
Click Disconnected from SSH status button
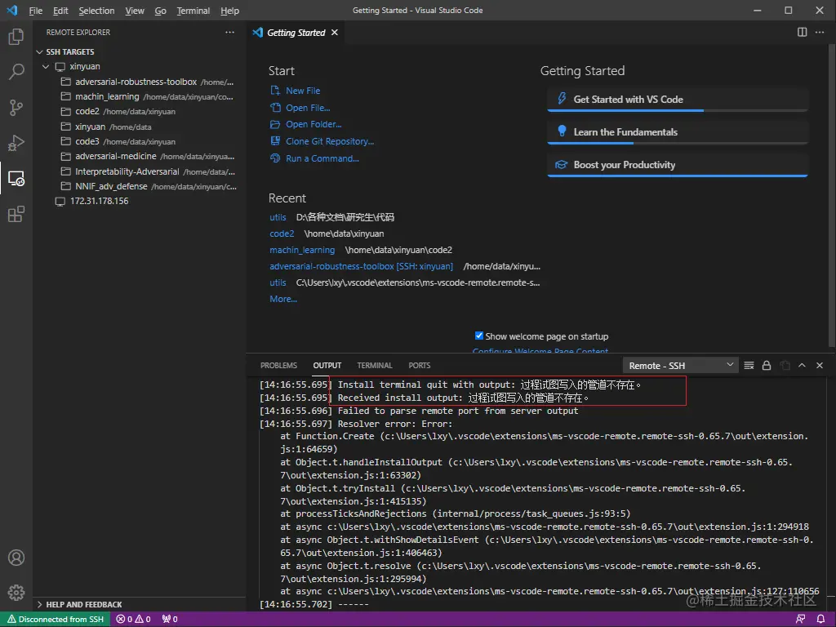pos(55,620)
